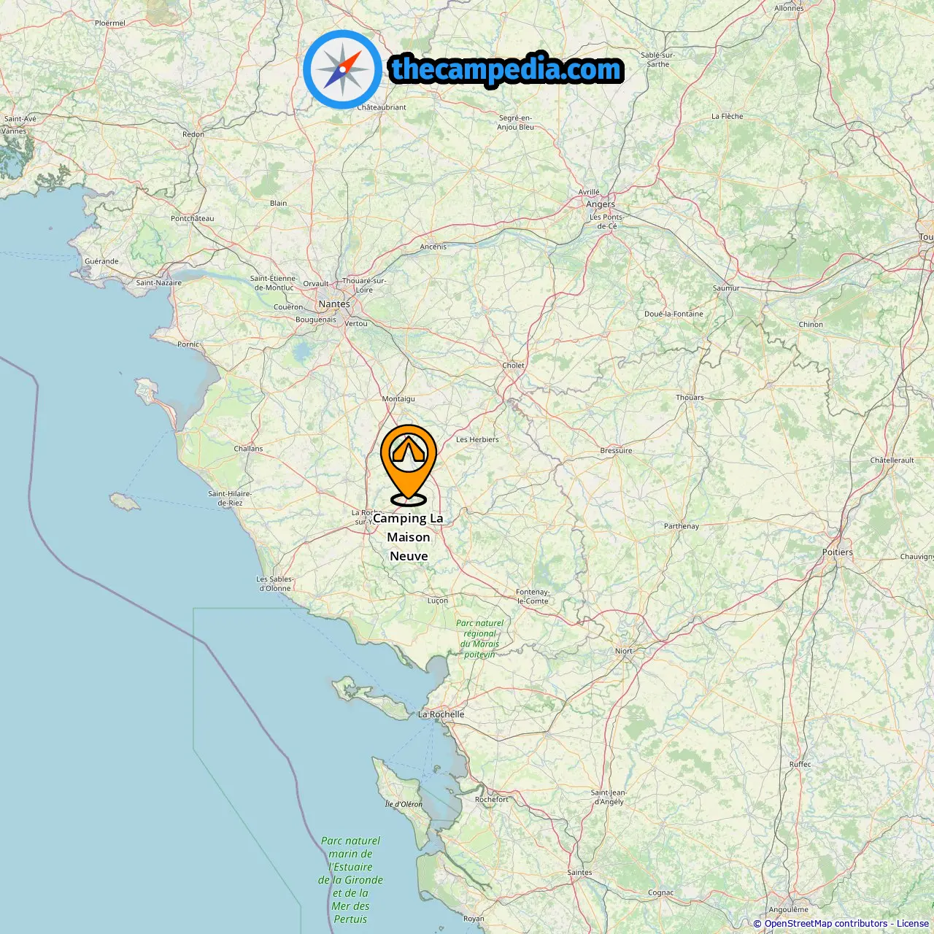Screen dimensions: 934x934
Task: Click the Les Sables-d'Olonne label
Action: point(274,584)
